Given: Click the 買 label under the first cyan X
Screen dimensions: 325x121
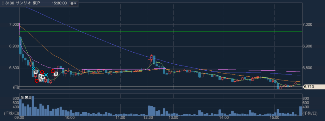Looking at the screenshot, I should [36, 72].
